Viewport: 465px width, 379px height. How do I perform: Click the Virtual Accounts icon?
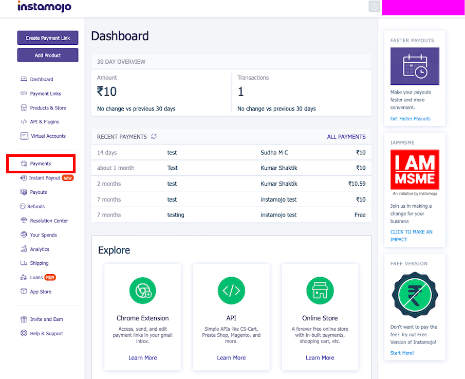click(24, 136)
